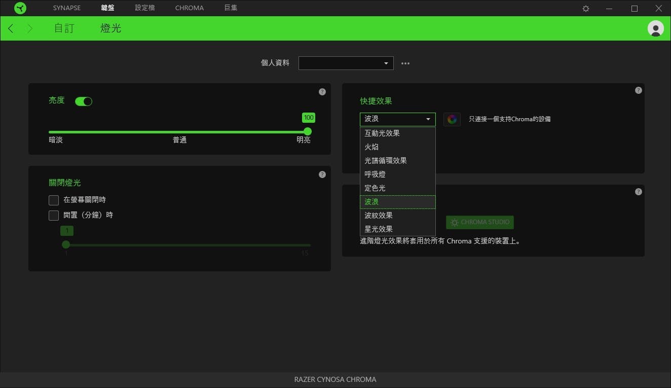
Task: Click the RAZER CYNOSA CHROMA device name
Action: (x=335, y=379)
